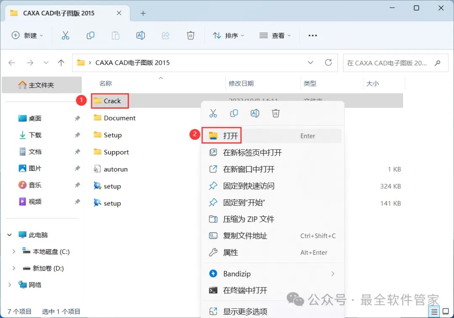This screenshot has width=454, height=318.
Task: Select 主文件夹 in the sidebar
Action: point(42,85)
